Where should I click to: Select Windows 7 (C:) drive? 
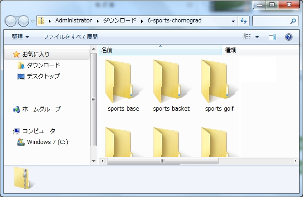click(47, 142)
